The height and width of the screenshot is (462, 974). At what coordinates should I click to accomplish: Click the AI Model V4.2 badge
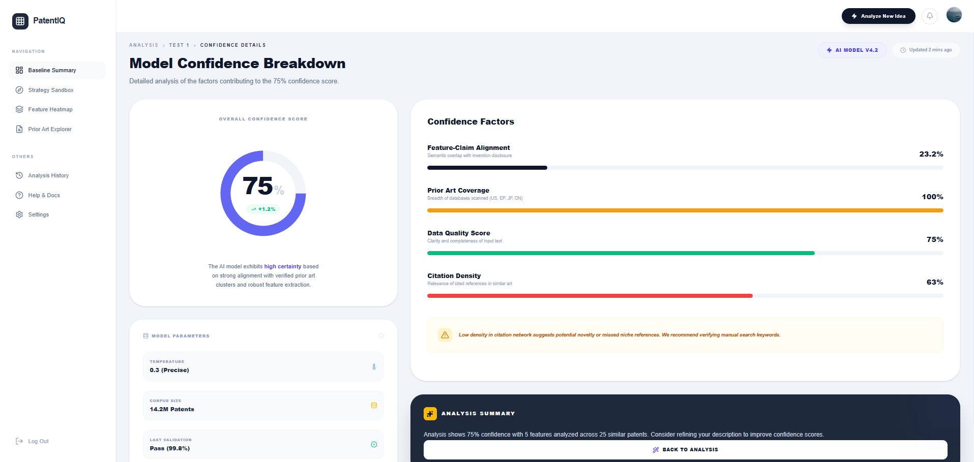852,50
